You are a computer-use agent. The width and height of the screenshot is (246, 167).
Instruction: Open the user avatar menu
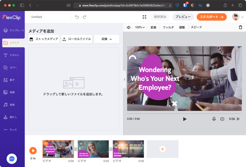point(236,17)
